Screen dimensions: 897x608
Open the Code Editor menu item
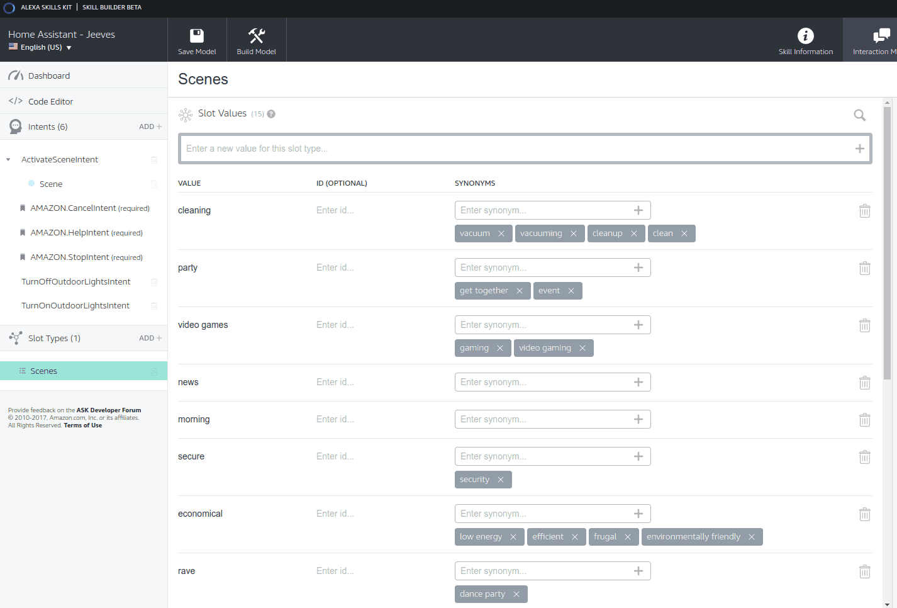point(50,101)
